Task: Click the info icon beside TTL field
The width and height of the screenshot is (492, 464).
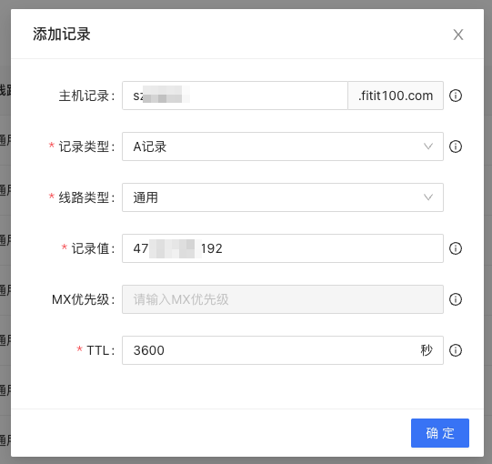Action: tap(456, 350)
